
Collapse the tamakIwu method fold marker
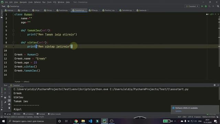pyautogui.click(x=13, y=30)
